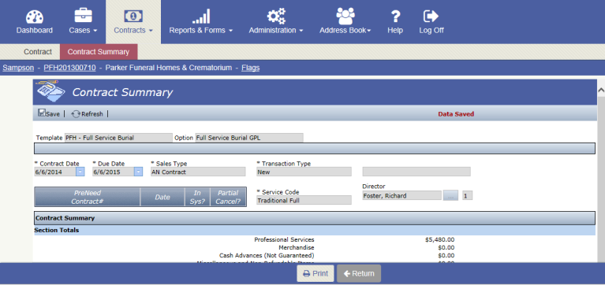Screen dimensions: 605x285
Task: Expand the Sales Type field
Action: pyautogui.click(x=198, y=172)
